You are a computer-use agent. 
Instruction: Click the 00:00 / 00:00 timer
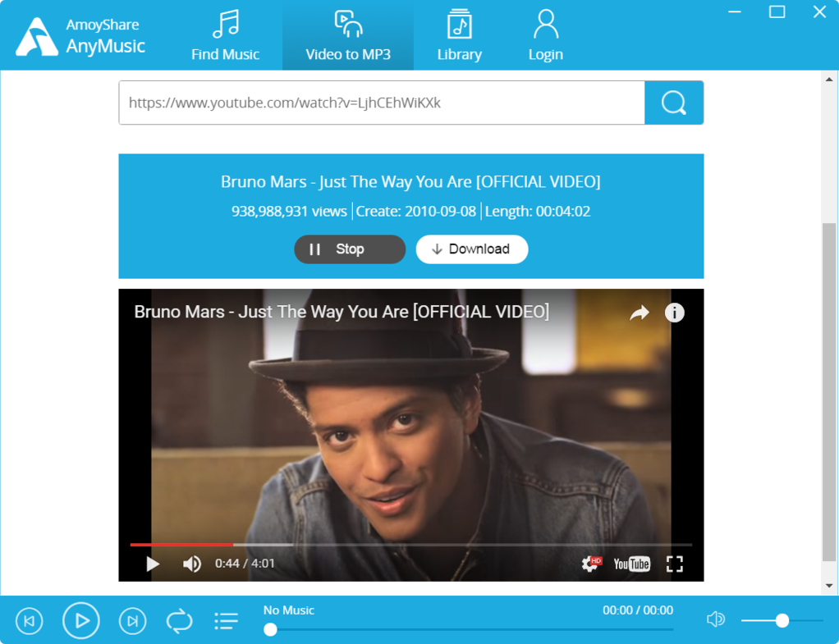638,610
